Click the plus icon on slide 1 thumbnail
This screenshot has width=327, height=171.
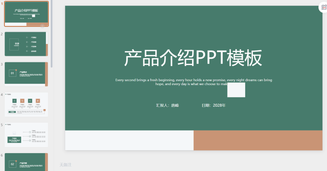click(43, 26)
